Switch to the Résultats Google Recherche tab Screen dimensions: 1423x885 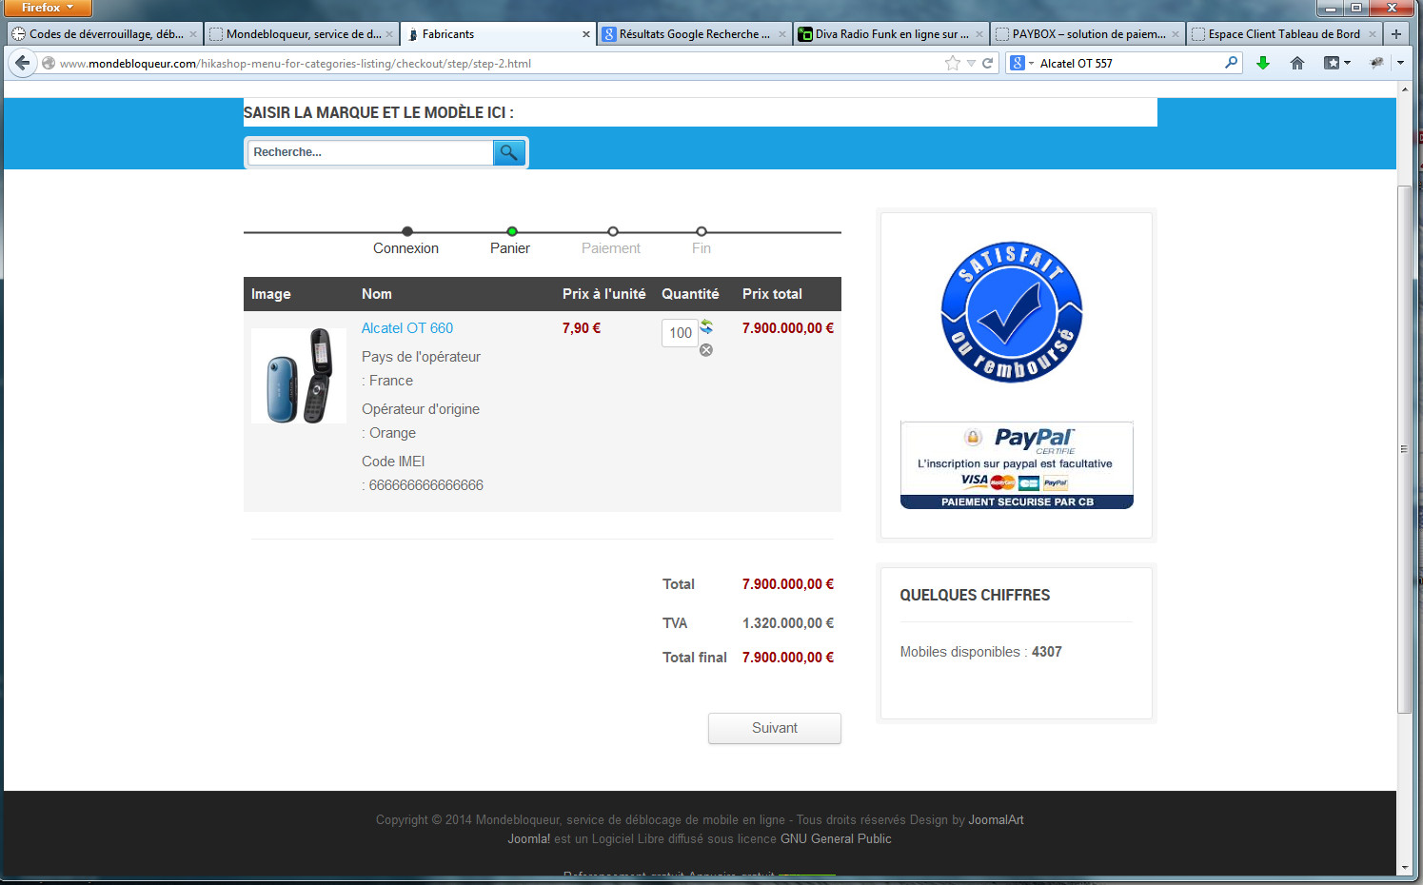pyautogui.click(x=694, y=34)
